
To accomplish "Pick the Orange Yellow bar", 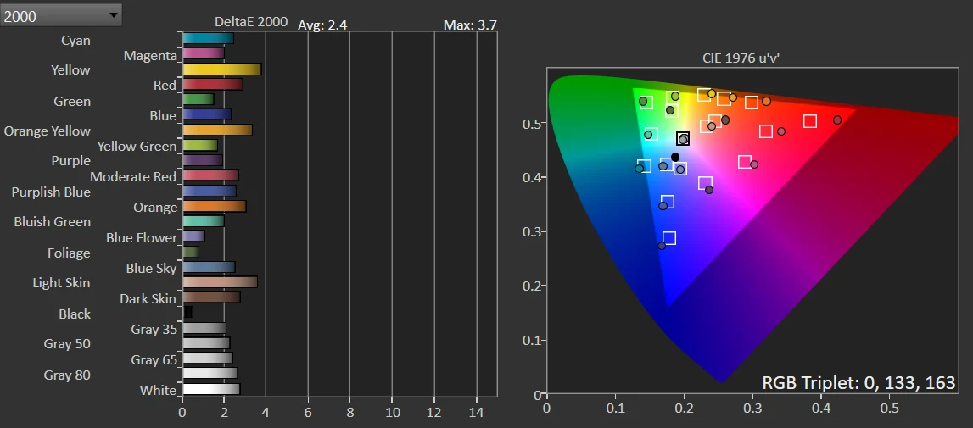I will point(217,131).
